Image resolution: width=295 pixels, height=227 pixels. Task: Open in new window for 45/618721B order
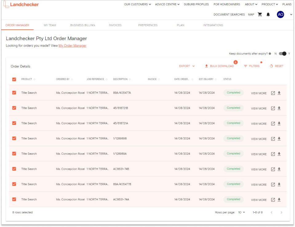coord(273,108)
